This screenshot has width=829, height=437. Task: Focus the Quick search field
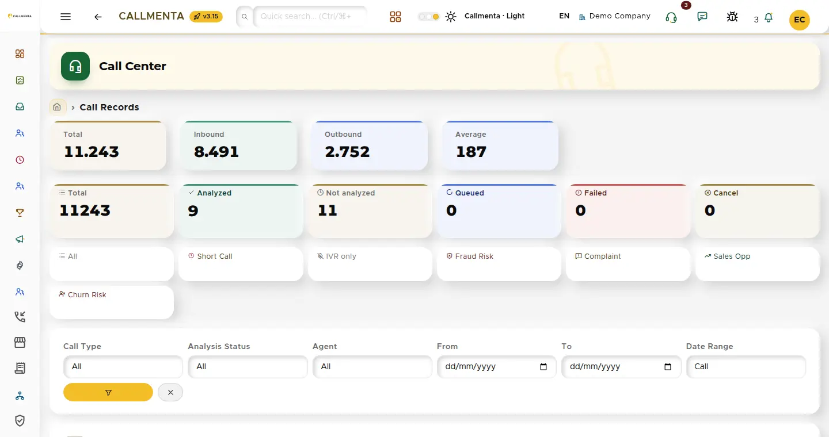tap(310, 17)
